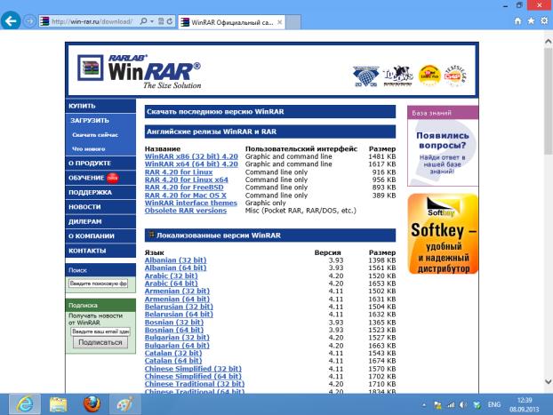The image size is (553, 415).
Task: Click the compatibility view icon in address bar
Action: coord(161,21)
